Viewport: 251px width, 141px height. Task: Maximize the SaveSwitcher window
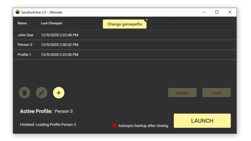pos(217,12)
